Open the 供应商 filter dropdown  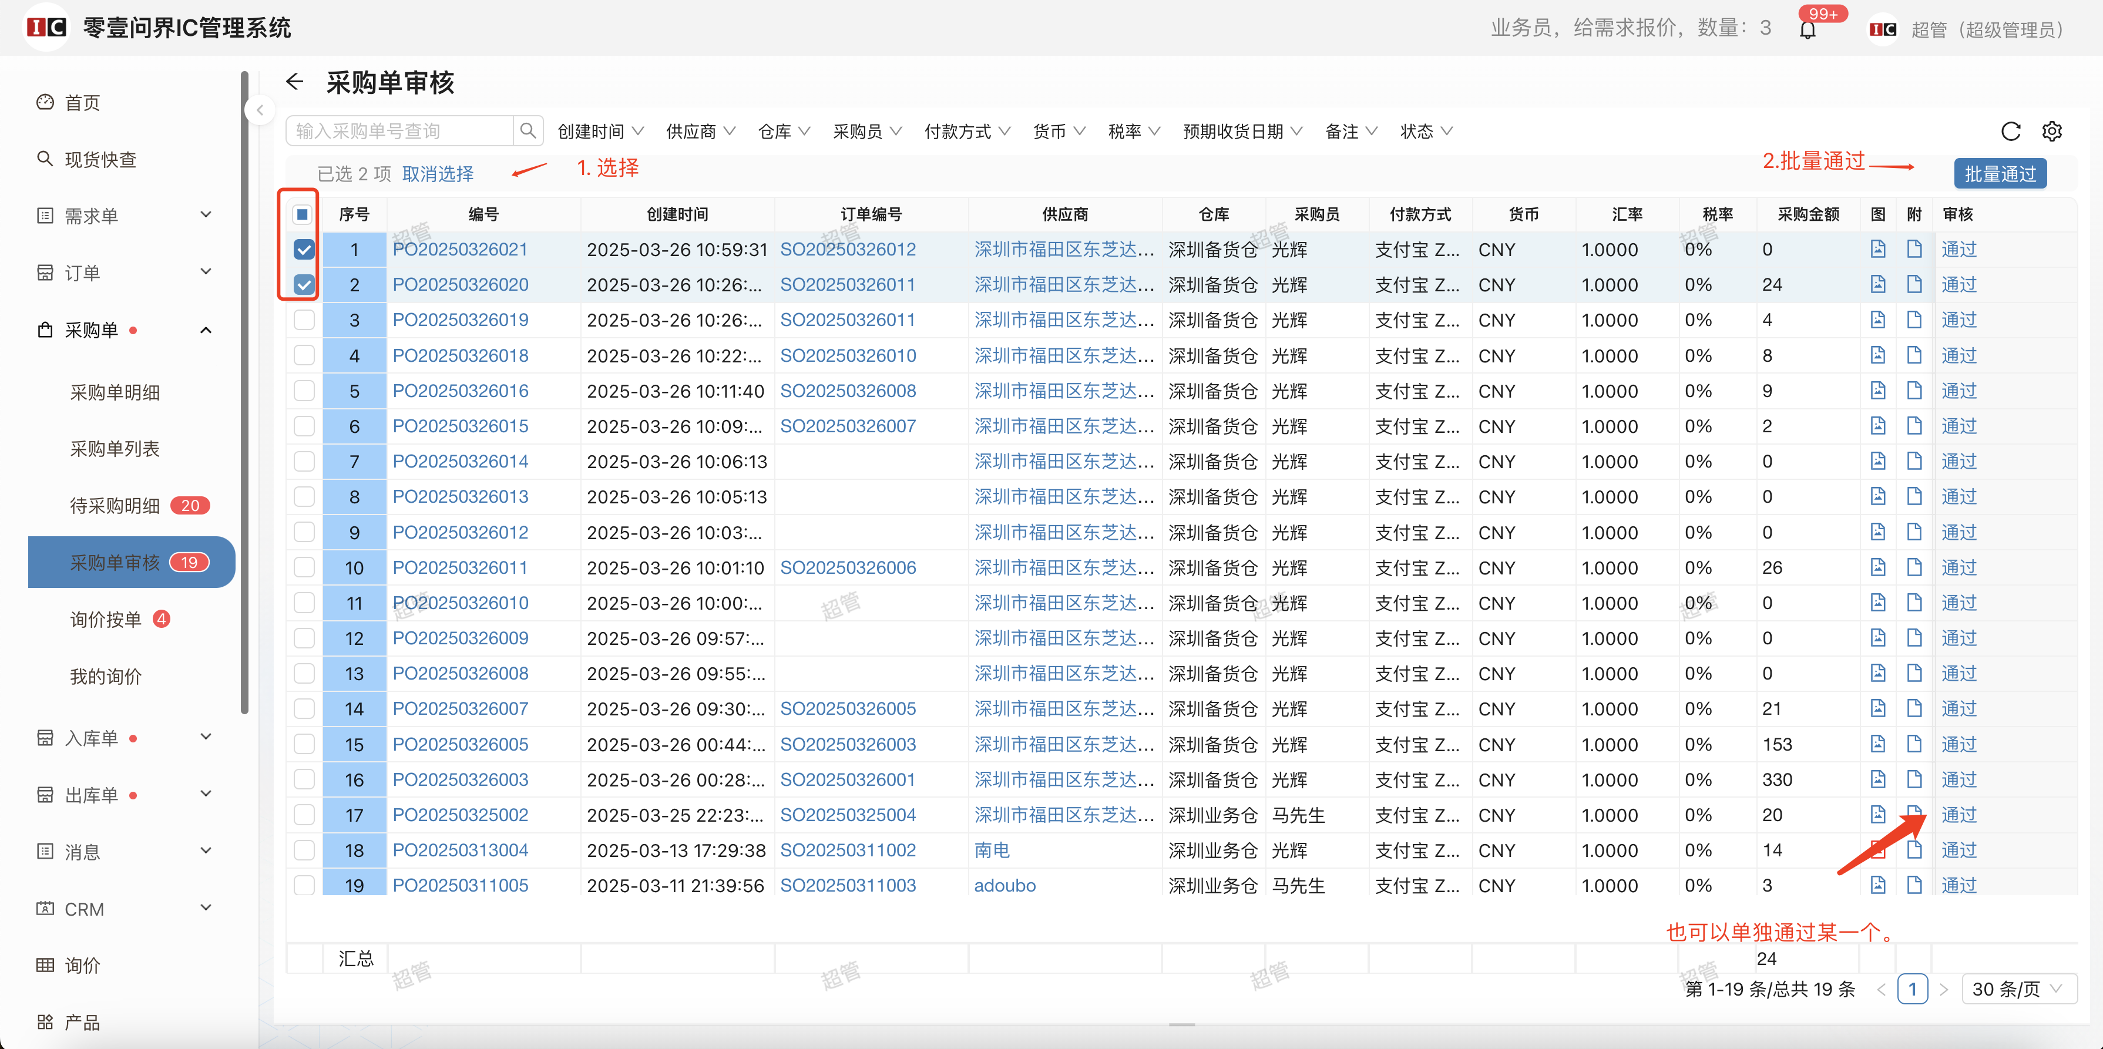(700, 132)
